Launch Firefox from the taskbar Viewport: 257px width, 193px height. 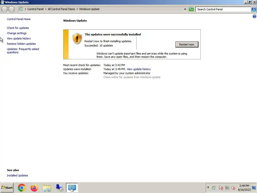pyautogui.click(x=34, y=188)
